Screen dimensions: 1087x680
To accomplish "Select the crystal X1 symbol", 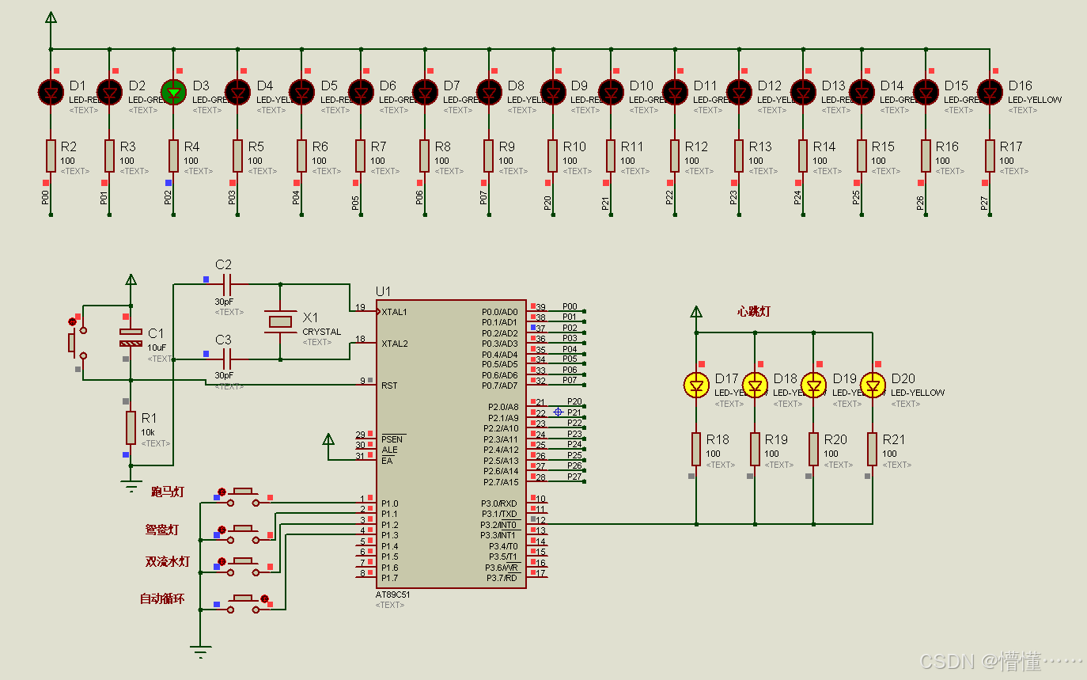I will tap(280, 321).
